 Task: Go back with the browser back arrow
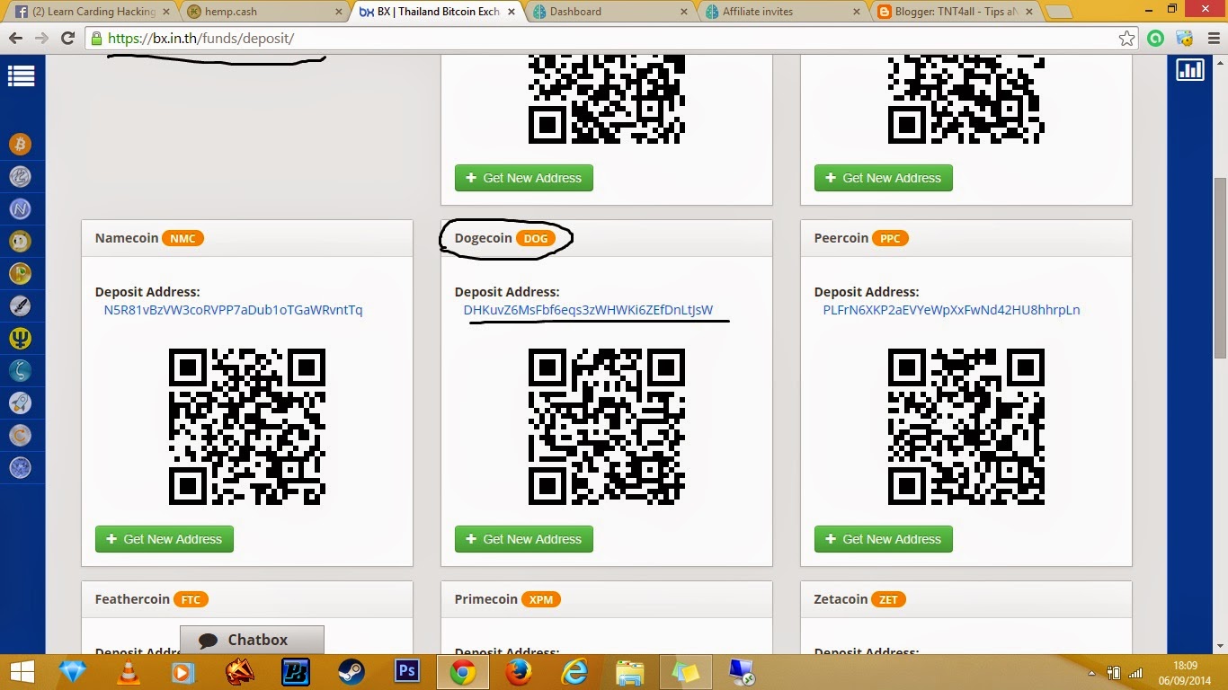15,39
